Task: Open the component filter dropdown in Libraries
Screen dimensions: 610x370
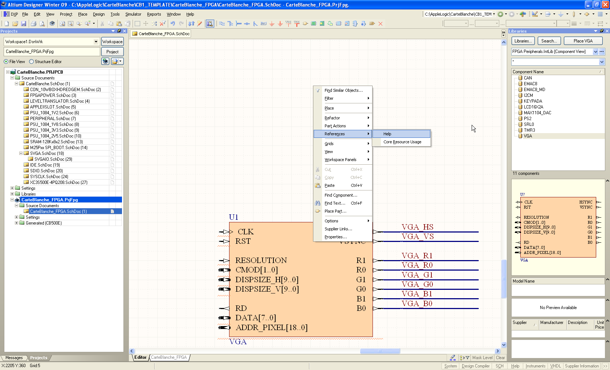Action: pos(602,62)
